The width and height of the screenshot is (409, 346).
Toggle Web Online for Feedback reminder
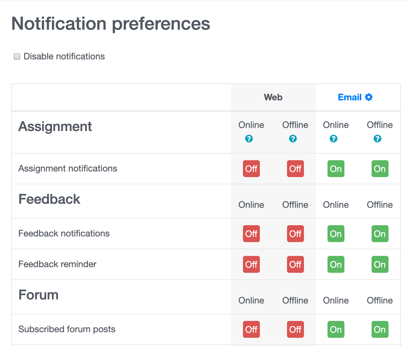click(251, 264)
